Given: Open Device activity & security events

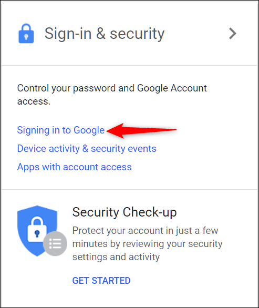Looking at the screenshot, I should click(87, 149).
